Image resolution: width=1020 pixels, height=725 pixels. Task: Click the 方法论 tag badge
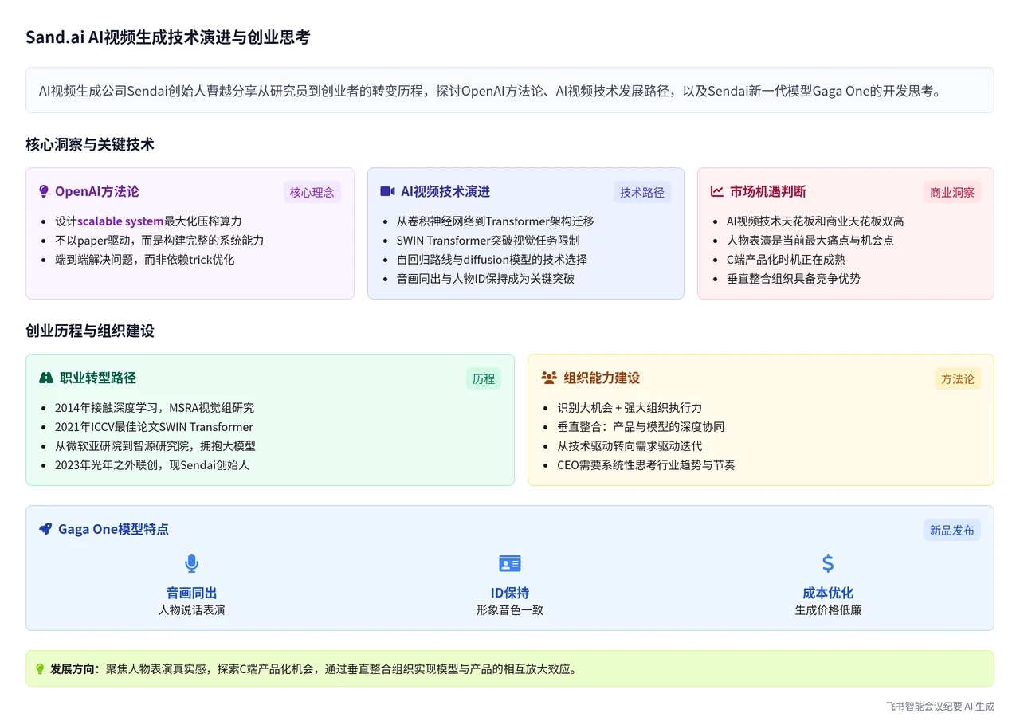pyautogui.click(x=957, y=378)
